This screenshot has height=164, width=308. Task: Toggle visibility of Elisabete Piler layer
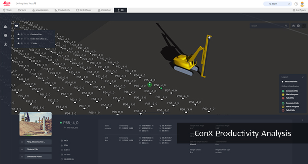[18, 34]
